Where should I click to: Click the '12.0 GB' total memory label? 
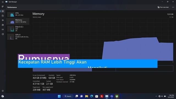[170, 14]
